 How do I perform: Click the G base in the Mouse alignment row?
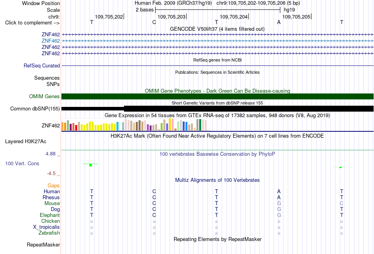[279, 204]
